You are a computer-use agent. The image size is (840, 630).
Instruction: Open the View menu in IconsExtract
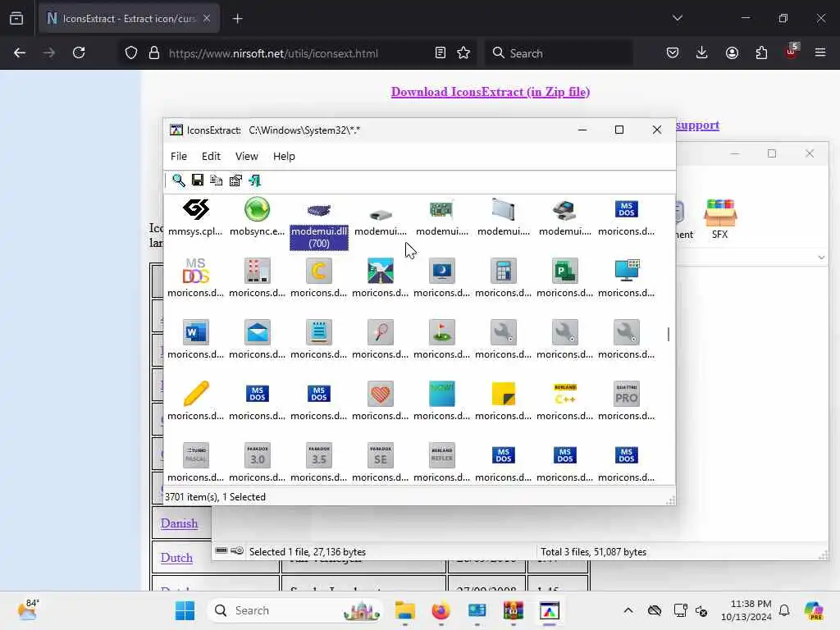coord(246,157)
